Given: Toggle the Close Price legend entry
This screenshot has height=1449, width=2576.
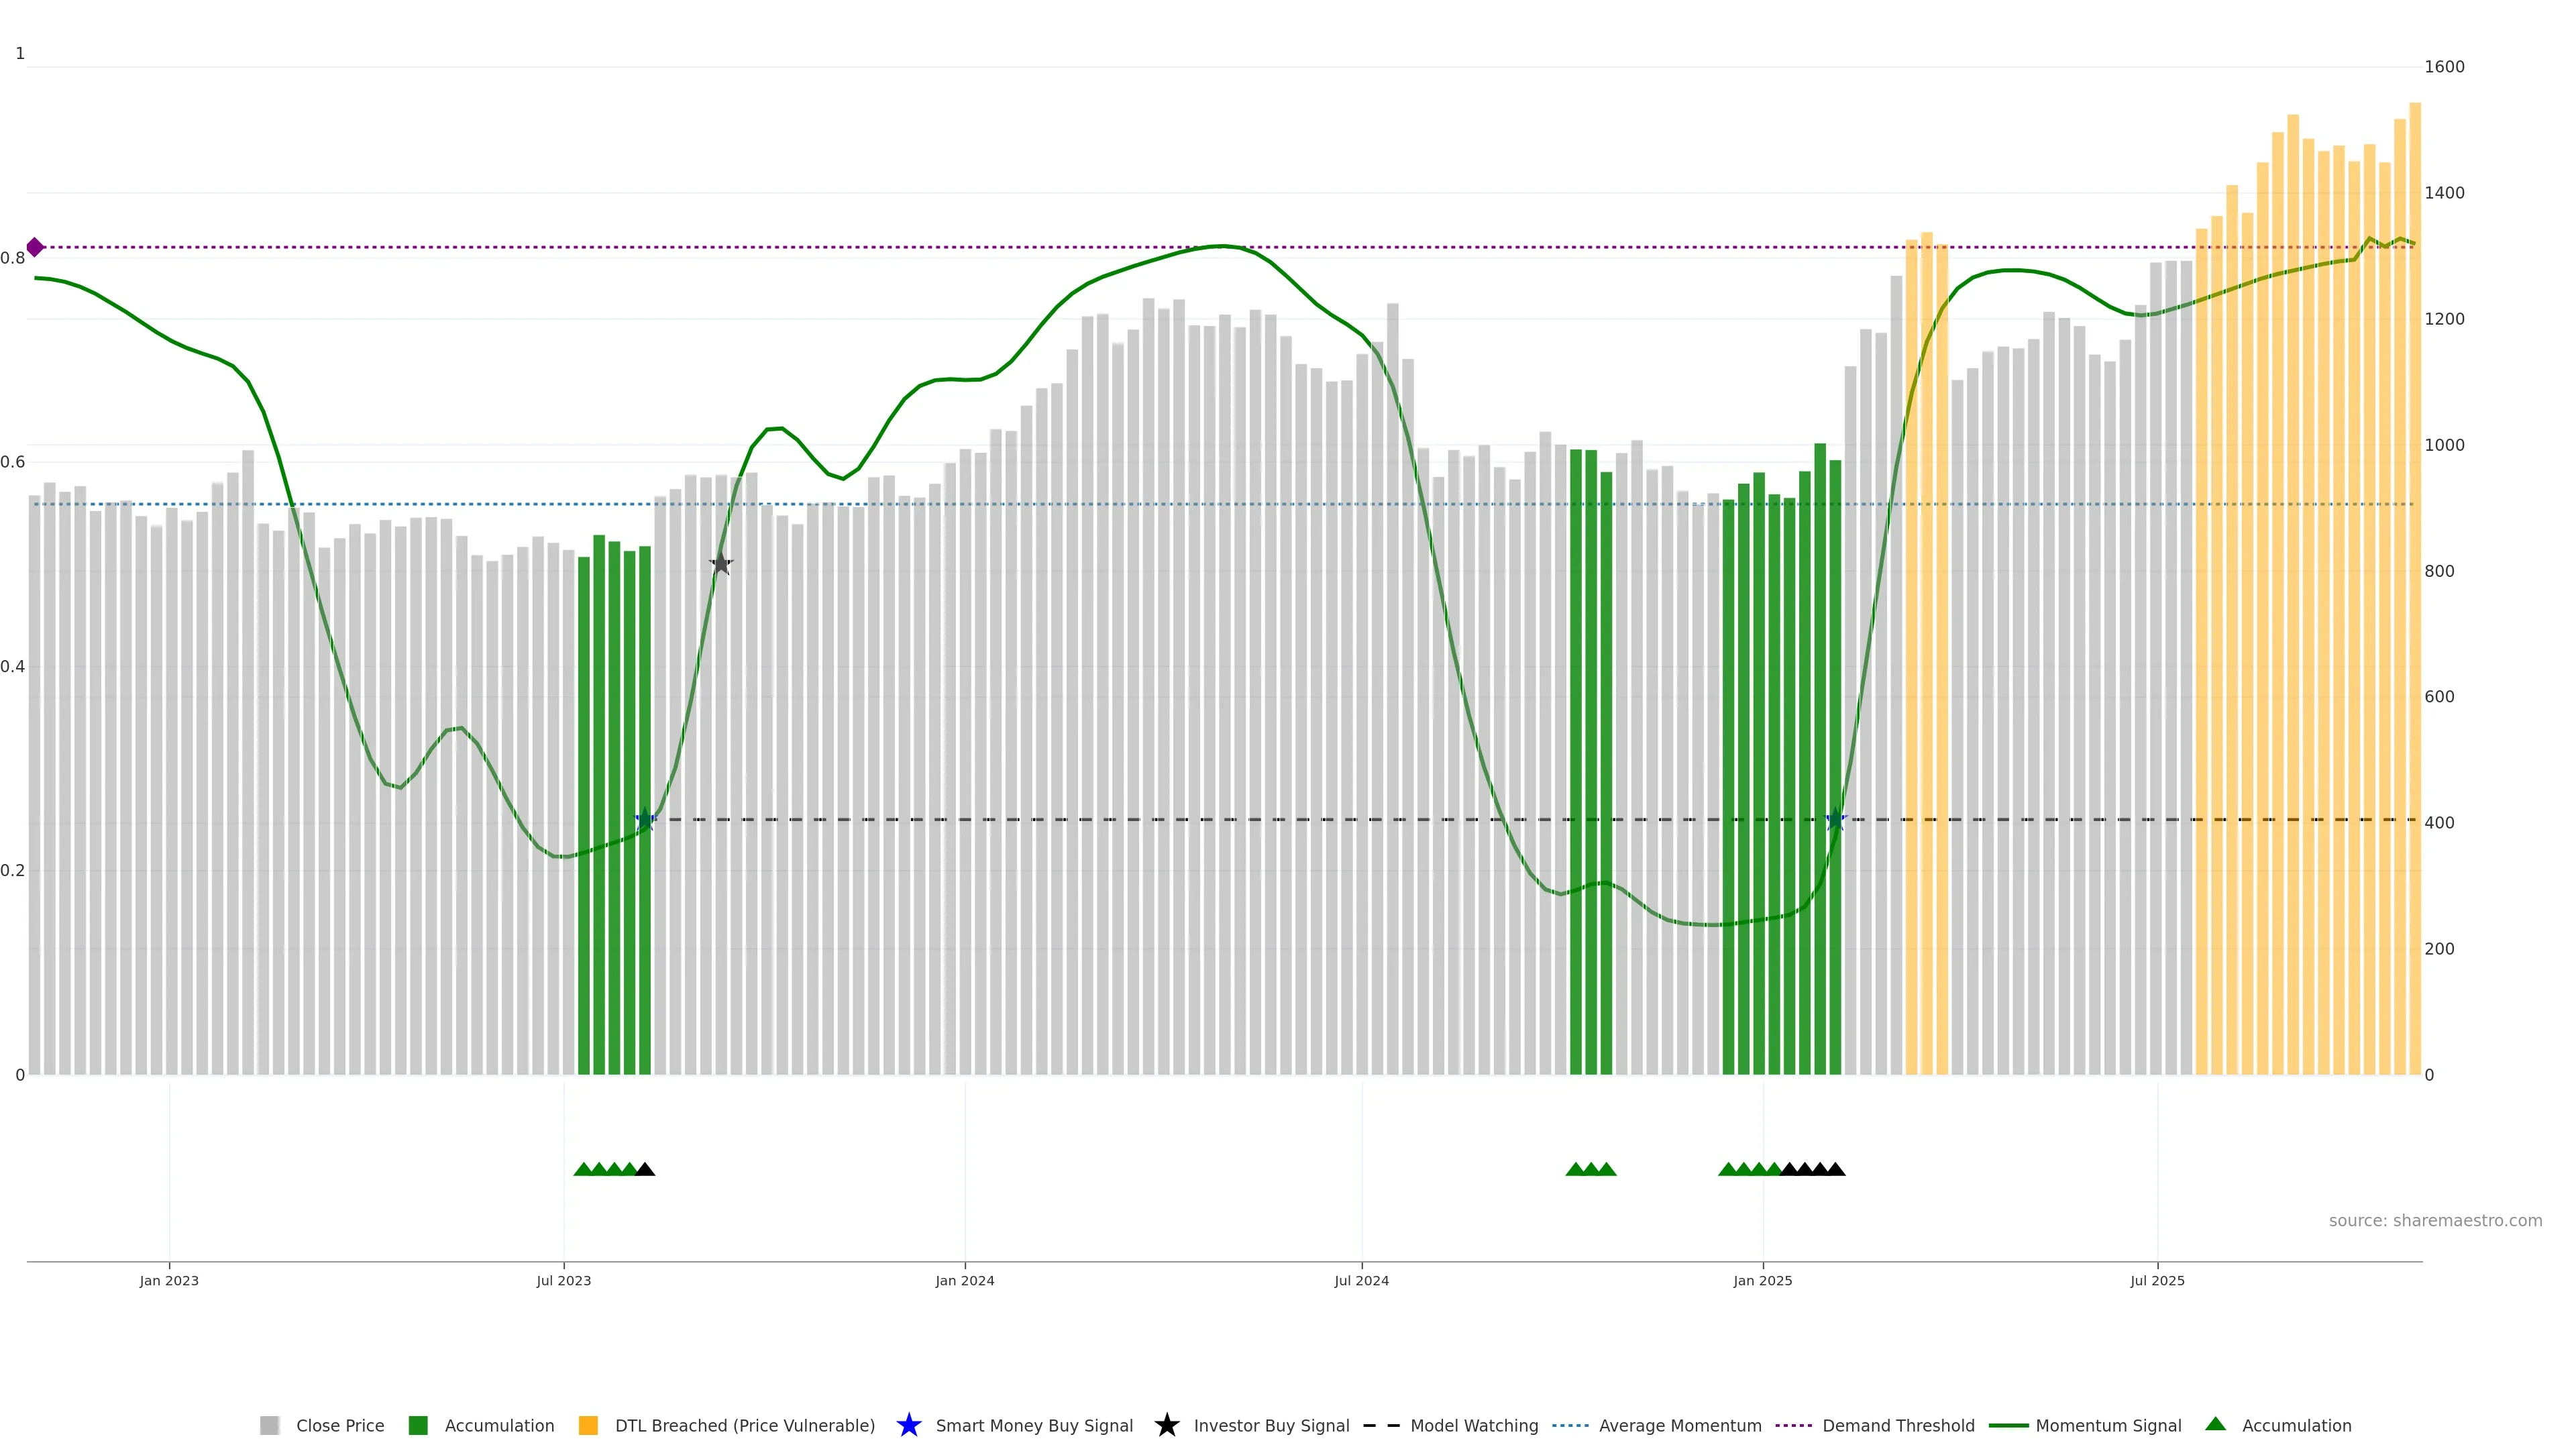Looking at the screenshot, I should pyautogui.click(x=340, y=1425).
